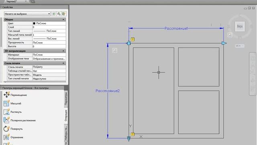The width and height of the screenshot is (257, 145).
Task: Click the Тип стилей печати Недоступно value
Action: 49,79
